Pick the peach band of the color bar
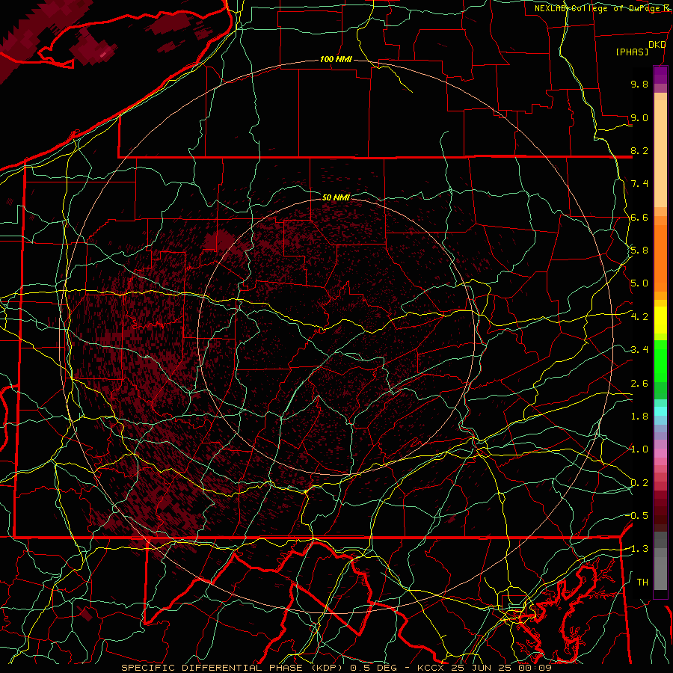The image size is (673, 673). [x=660, y=153]
